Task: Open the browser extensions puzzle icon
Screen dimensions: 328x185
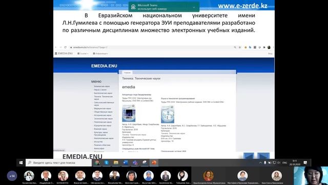Action: click(264, 47)
